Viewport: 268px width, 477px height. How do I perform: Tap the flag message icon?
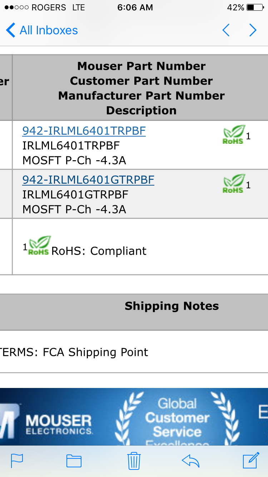[x=17, y=461]
